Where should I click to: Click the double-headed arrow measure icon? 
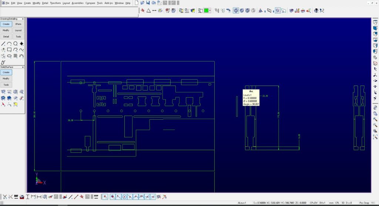(154, 11)
